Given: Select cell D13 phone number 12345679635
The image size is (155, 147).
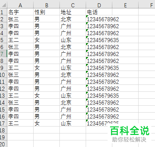Looking at the screenshot, I should [x=99, y=95].
